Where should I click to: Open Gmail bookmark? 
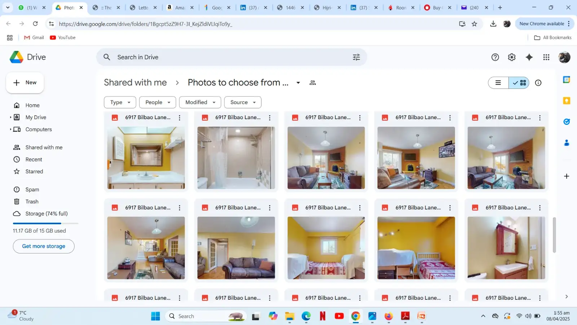[x=34, y=38]
